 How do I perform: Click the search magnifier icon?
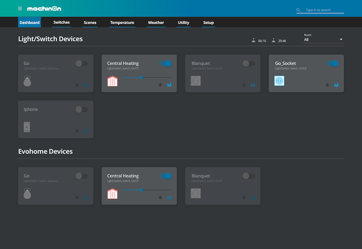(x=298, y=10)
